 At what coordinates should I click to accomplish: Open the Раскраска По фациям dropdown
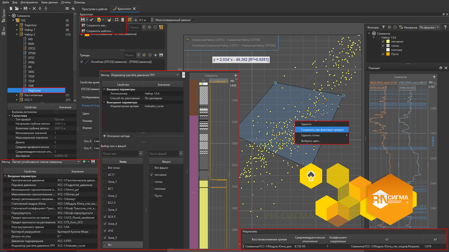(x=429, y=27)
